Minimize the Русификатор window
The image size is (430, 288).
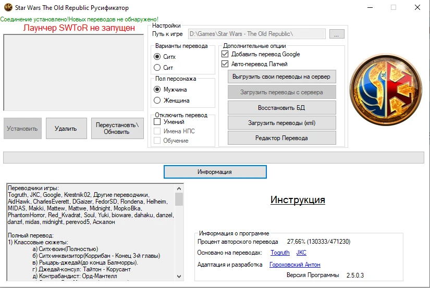(x=370, y=7)
